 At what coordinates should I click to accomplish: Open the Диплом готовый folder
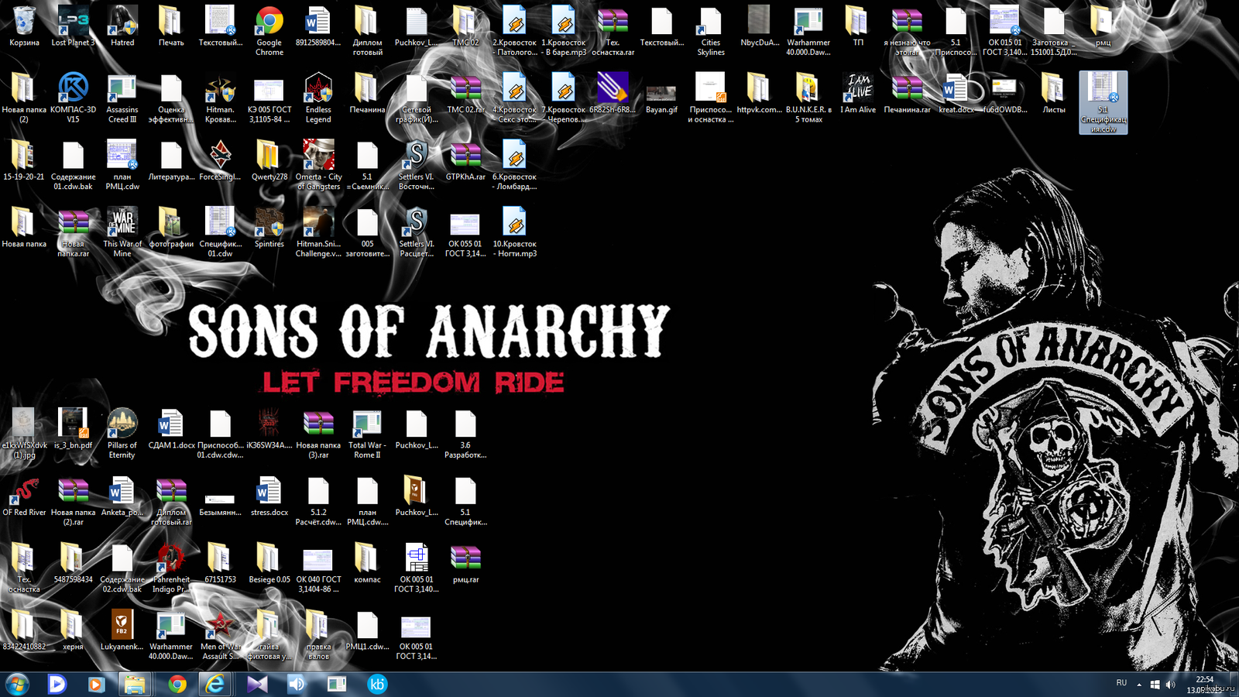coord(367,22)
